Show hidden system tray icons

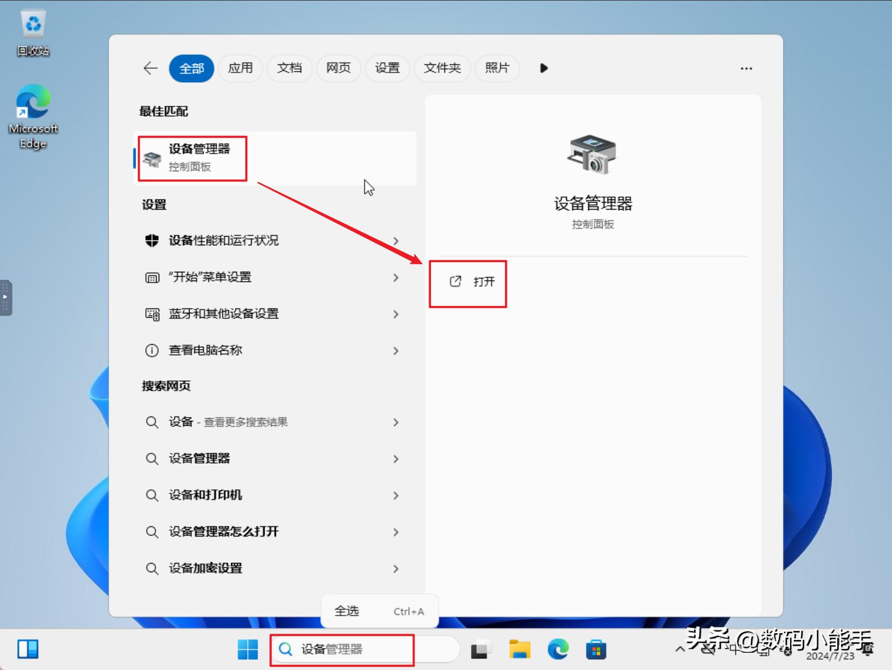680,649
